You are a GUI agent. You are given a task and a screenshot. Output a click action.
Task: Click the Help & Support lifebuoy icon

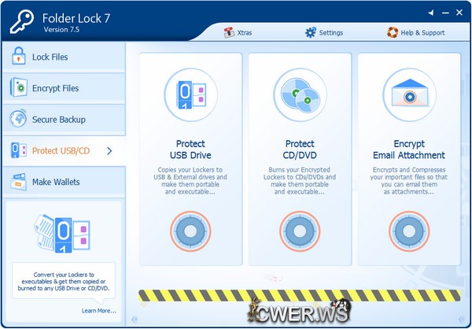tap(393, 32)
